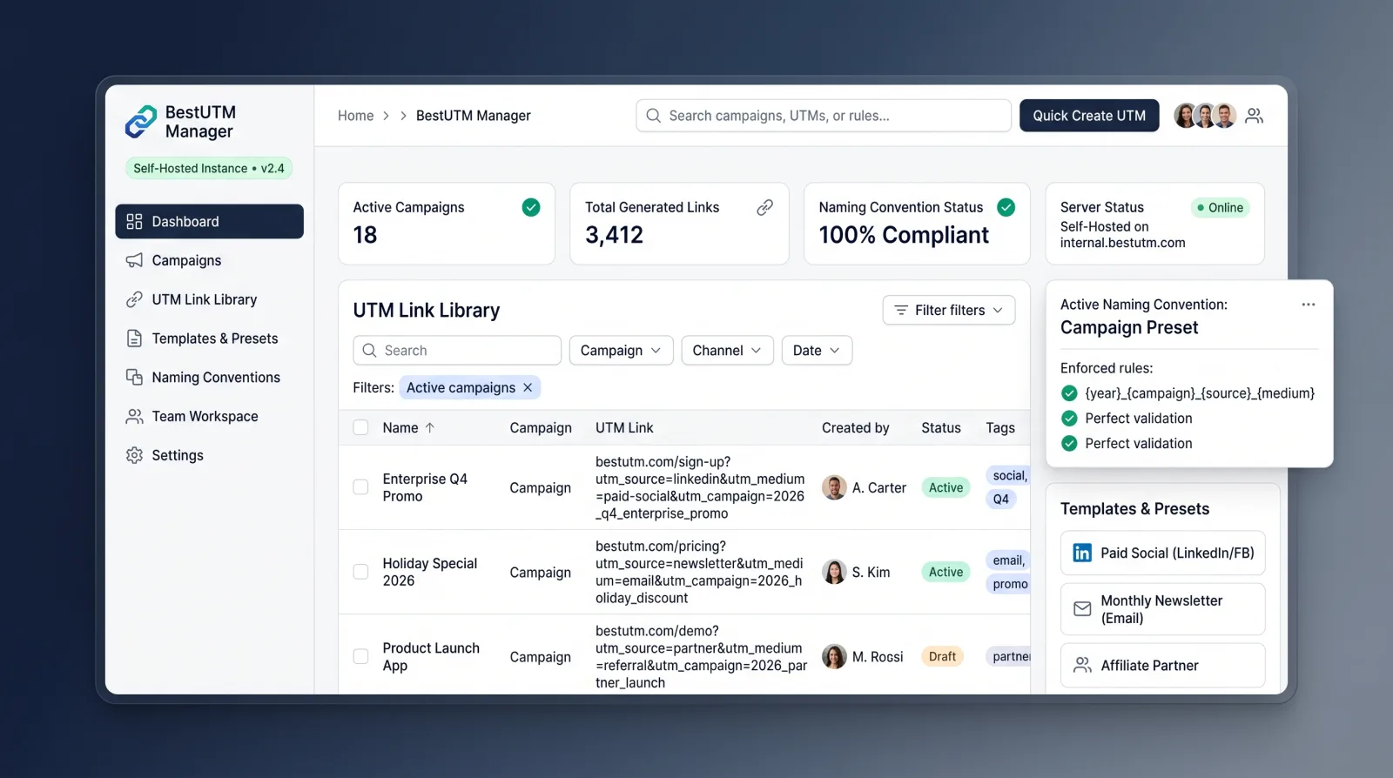This screenshot has height=778, width=1393.
Task: Select the Paid Social (LinkedIn/FB) preset
Action: 1162,553
